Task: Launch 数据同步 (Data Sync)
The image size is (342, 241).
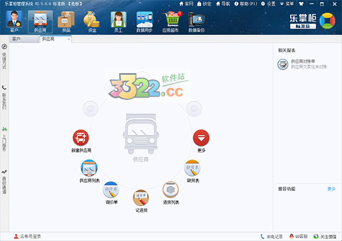Action: [x=144, y=22]
